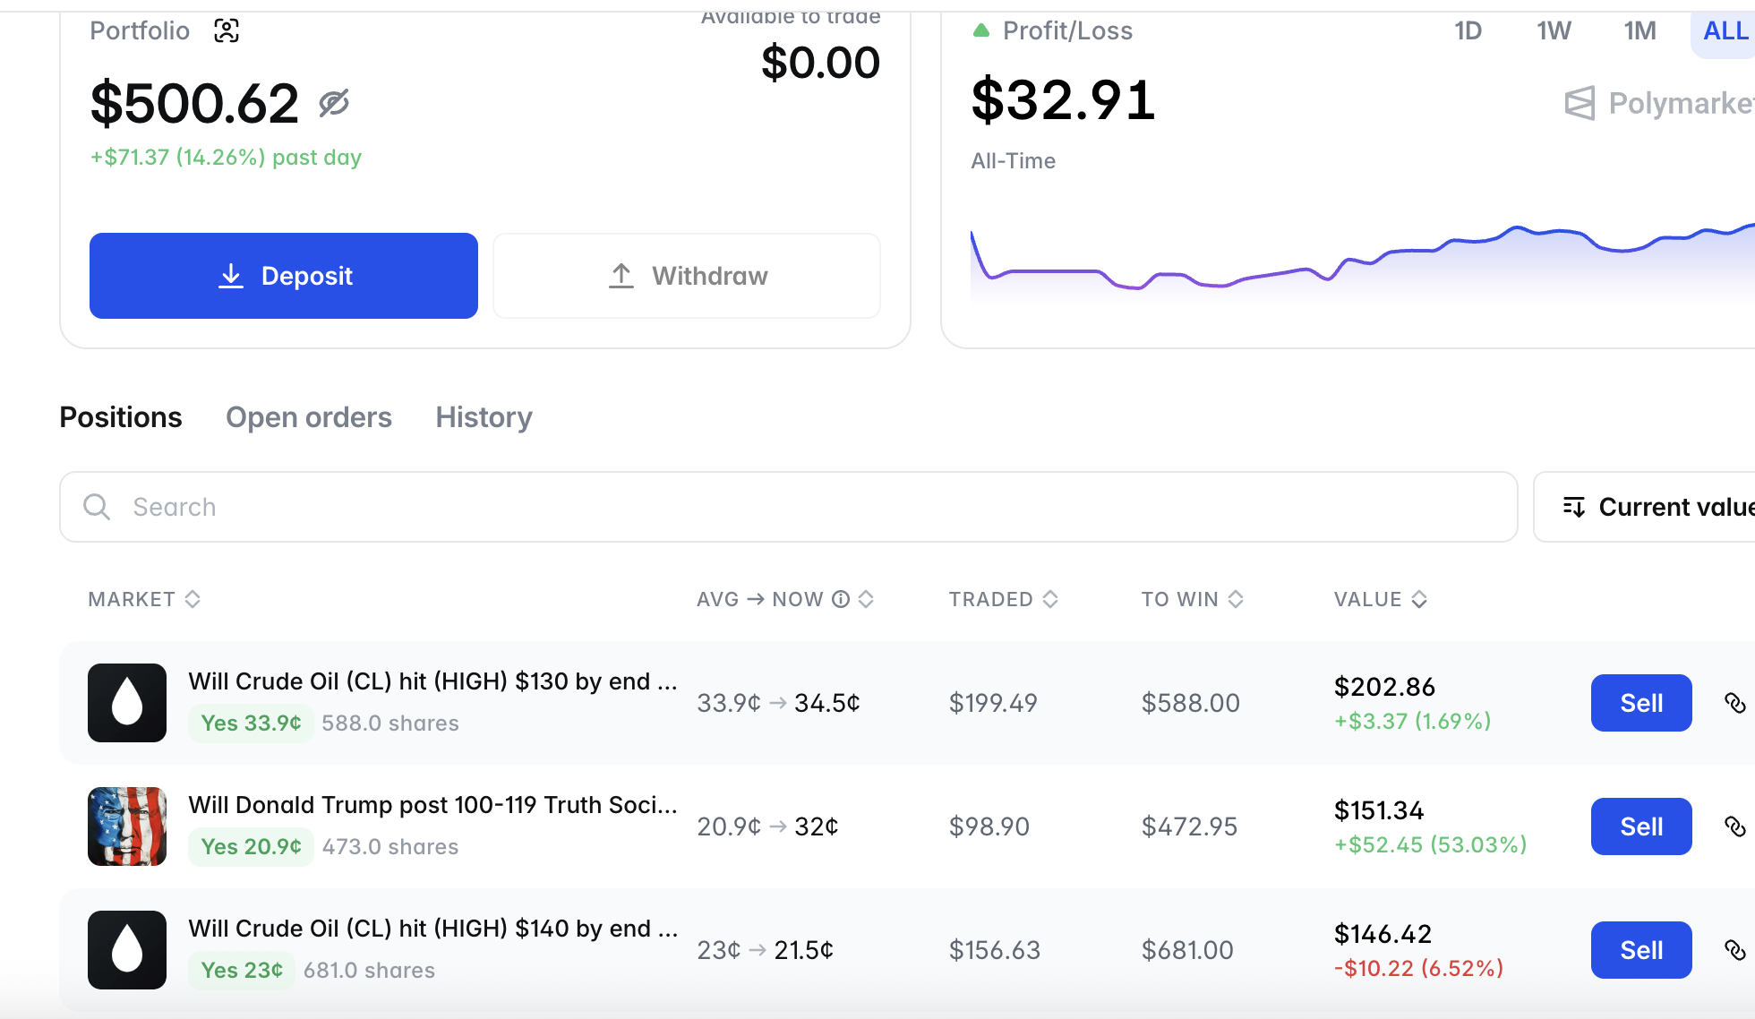This screenshot has height=1019, width=1755.
Task: Select the 1W profit/loss timeframe
Action: [x=1554, y=31]
